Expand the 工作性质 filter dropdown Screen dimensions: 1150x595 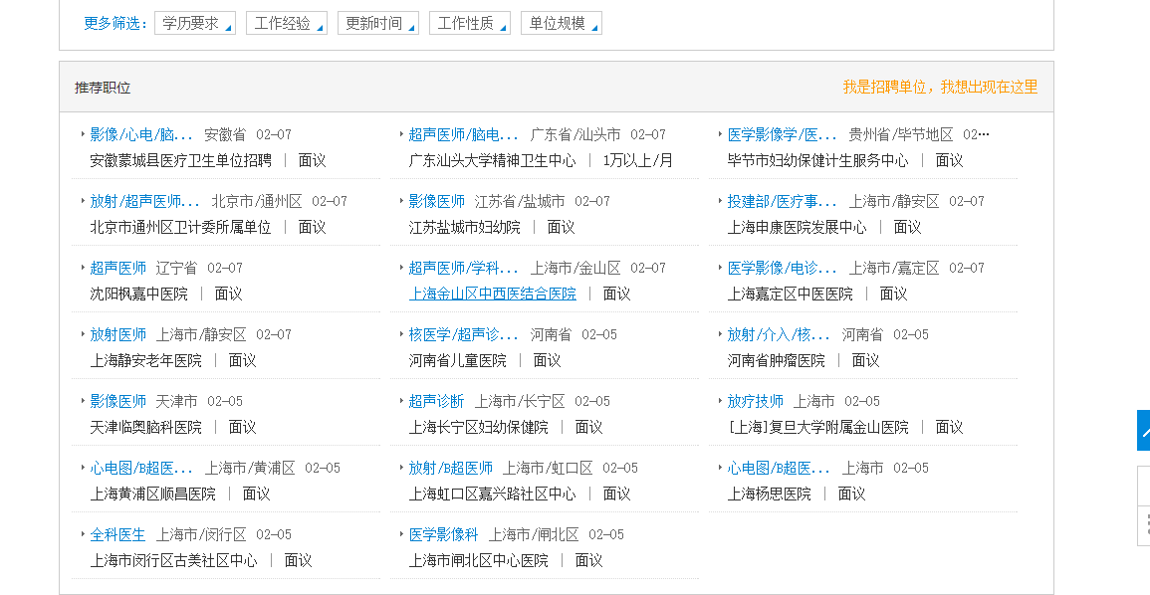tap(469, 22)
